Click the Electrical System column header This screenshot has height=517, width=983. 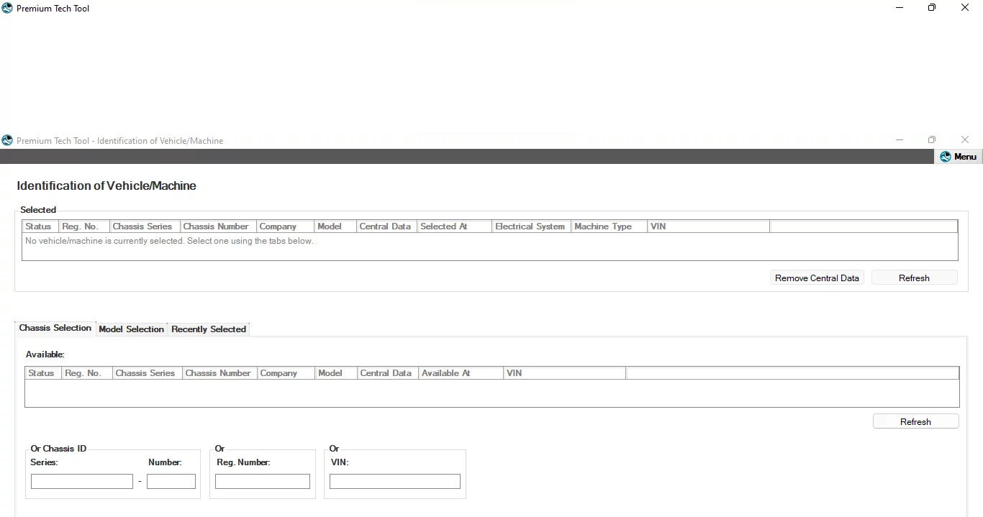click(530, 226)
